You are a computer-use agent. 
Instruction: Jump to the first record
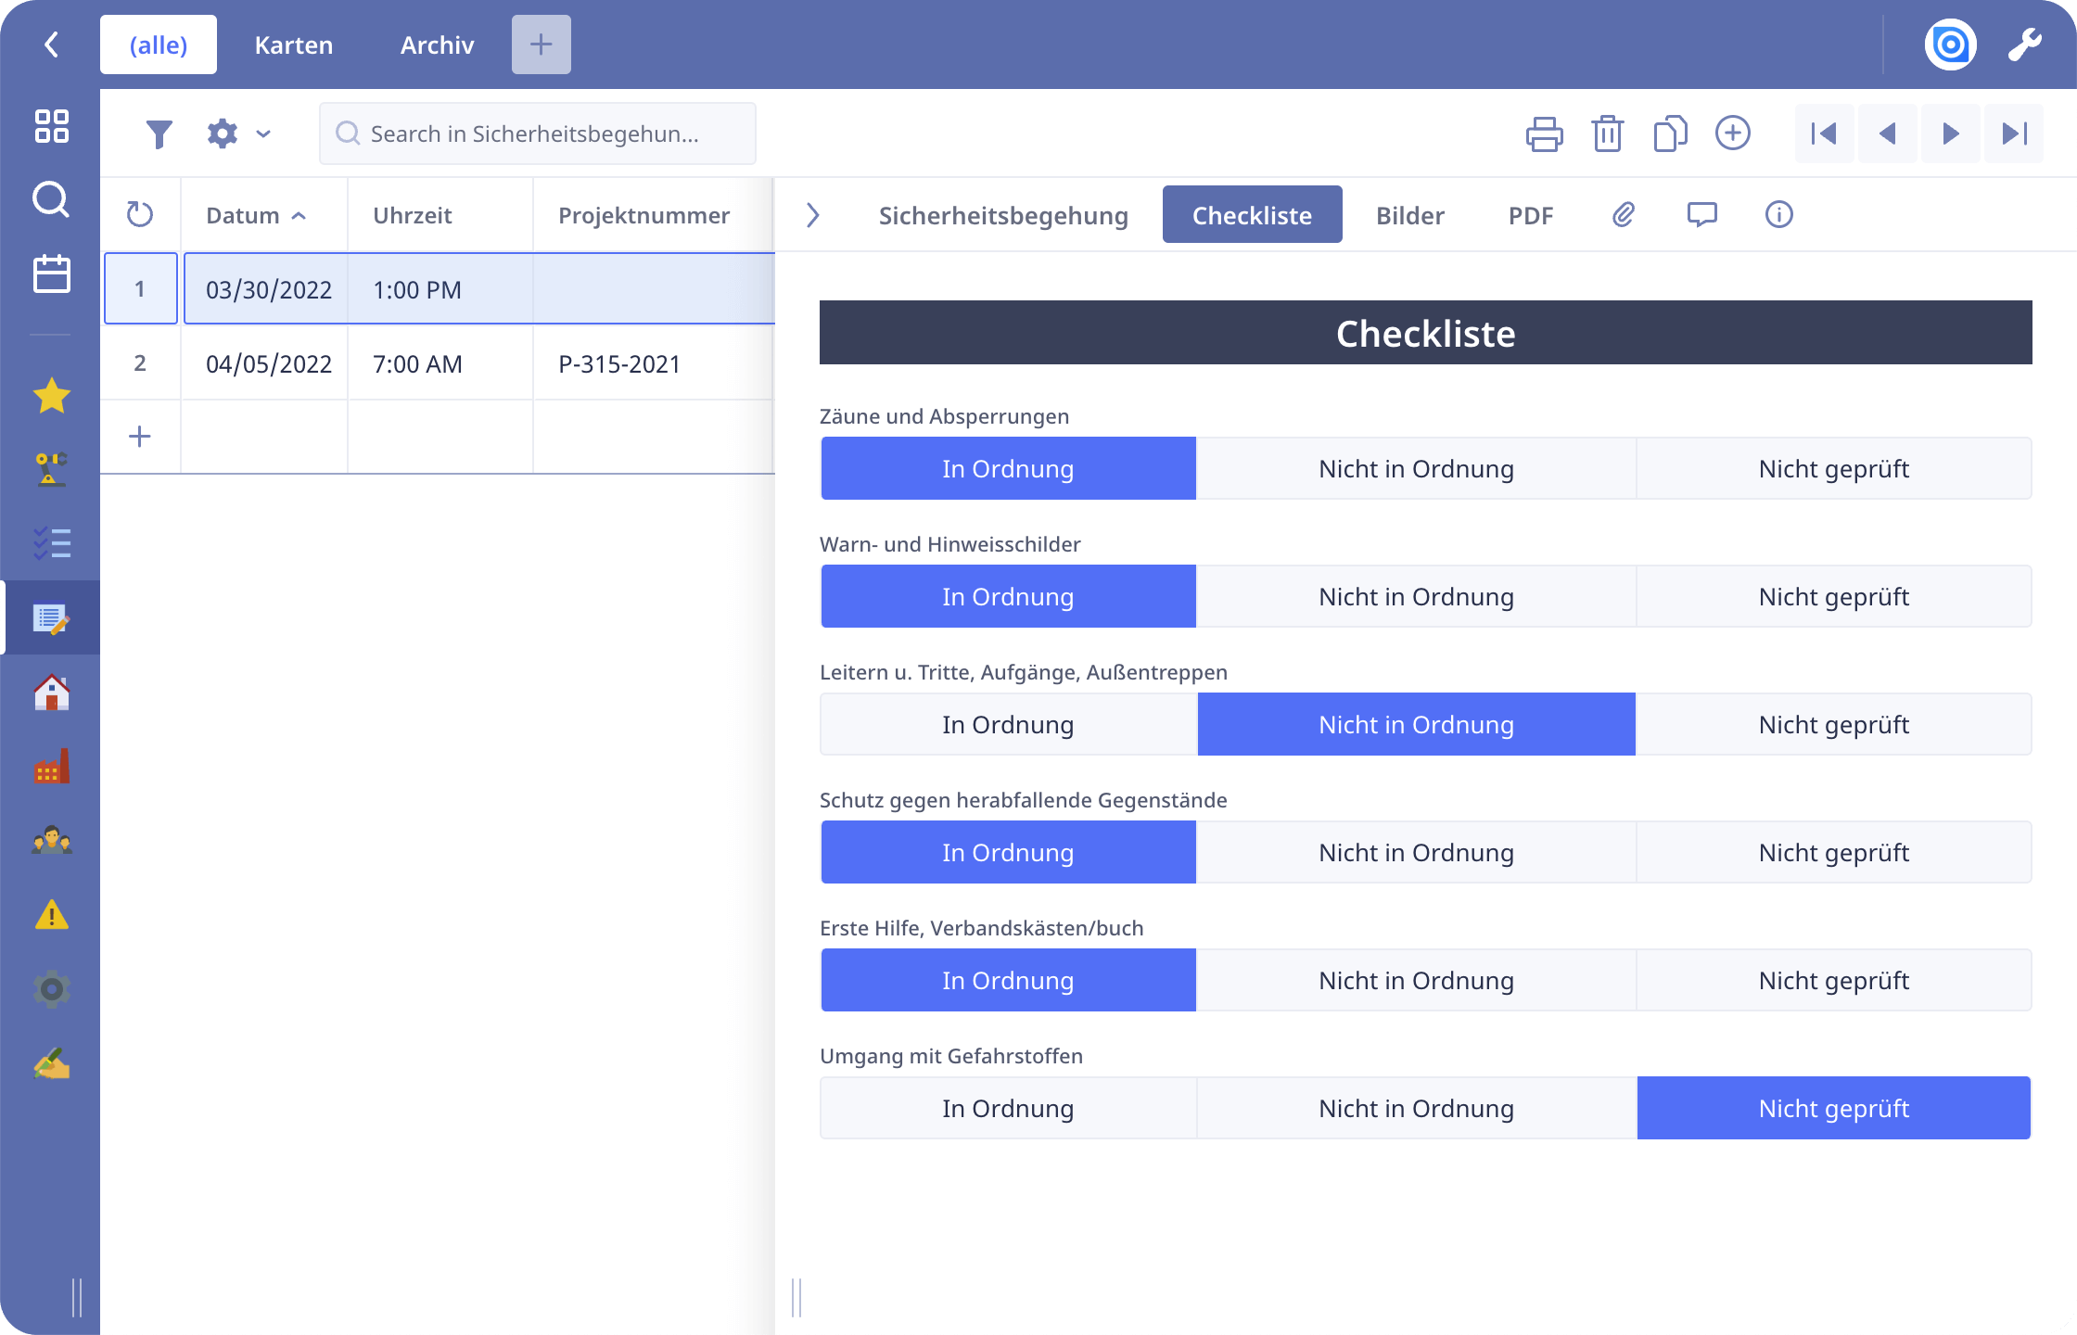click(x=1824, y=134)
